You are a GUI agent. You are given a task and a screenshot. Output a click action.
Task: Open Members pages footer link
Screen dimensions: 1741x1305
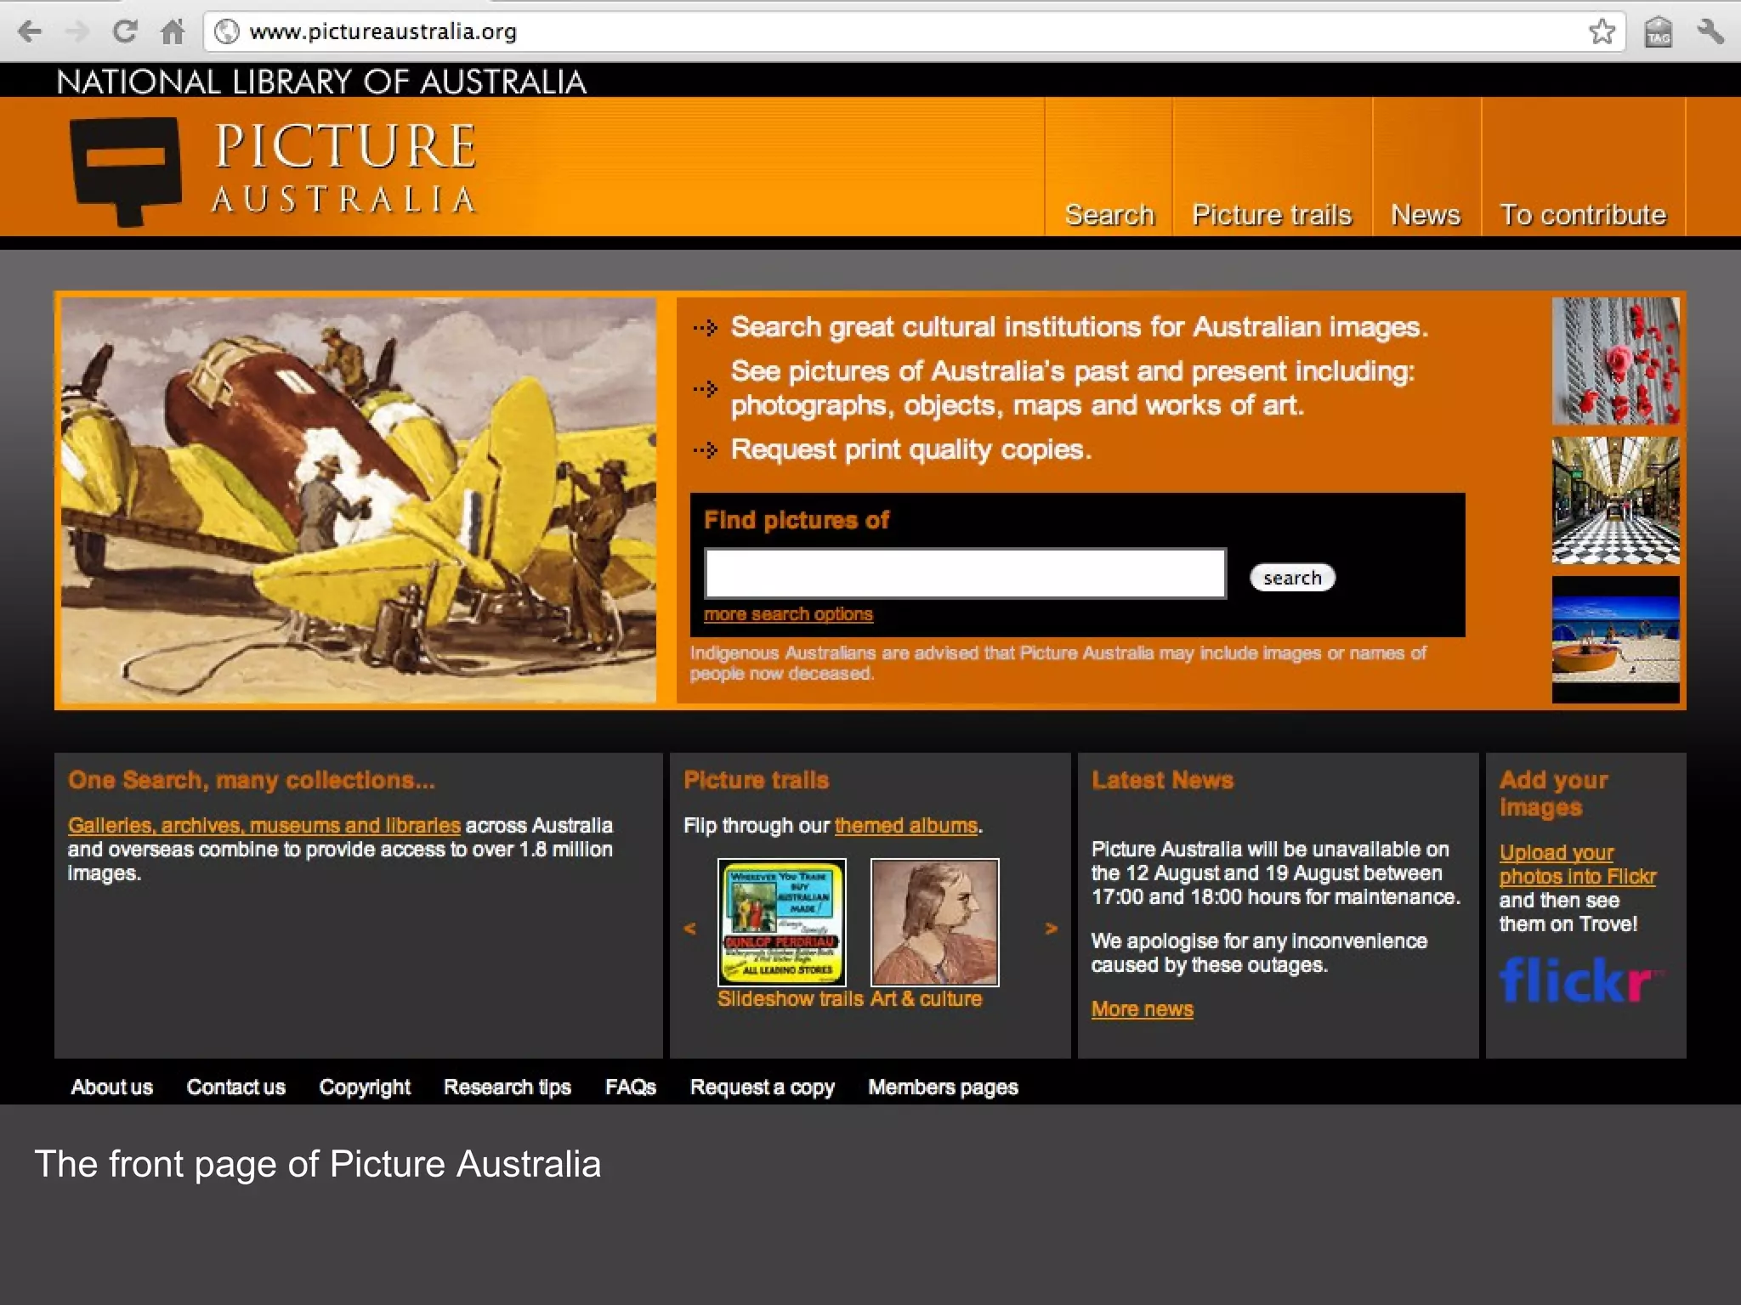tap(943, 1087)
